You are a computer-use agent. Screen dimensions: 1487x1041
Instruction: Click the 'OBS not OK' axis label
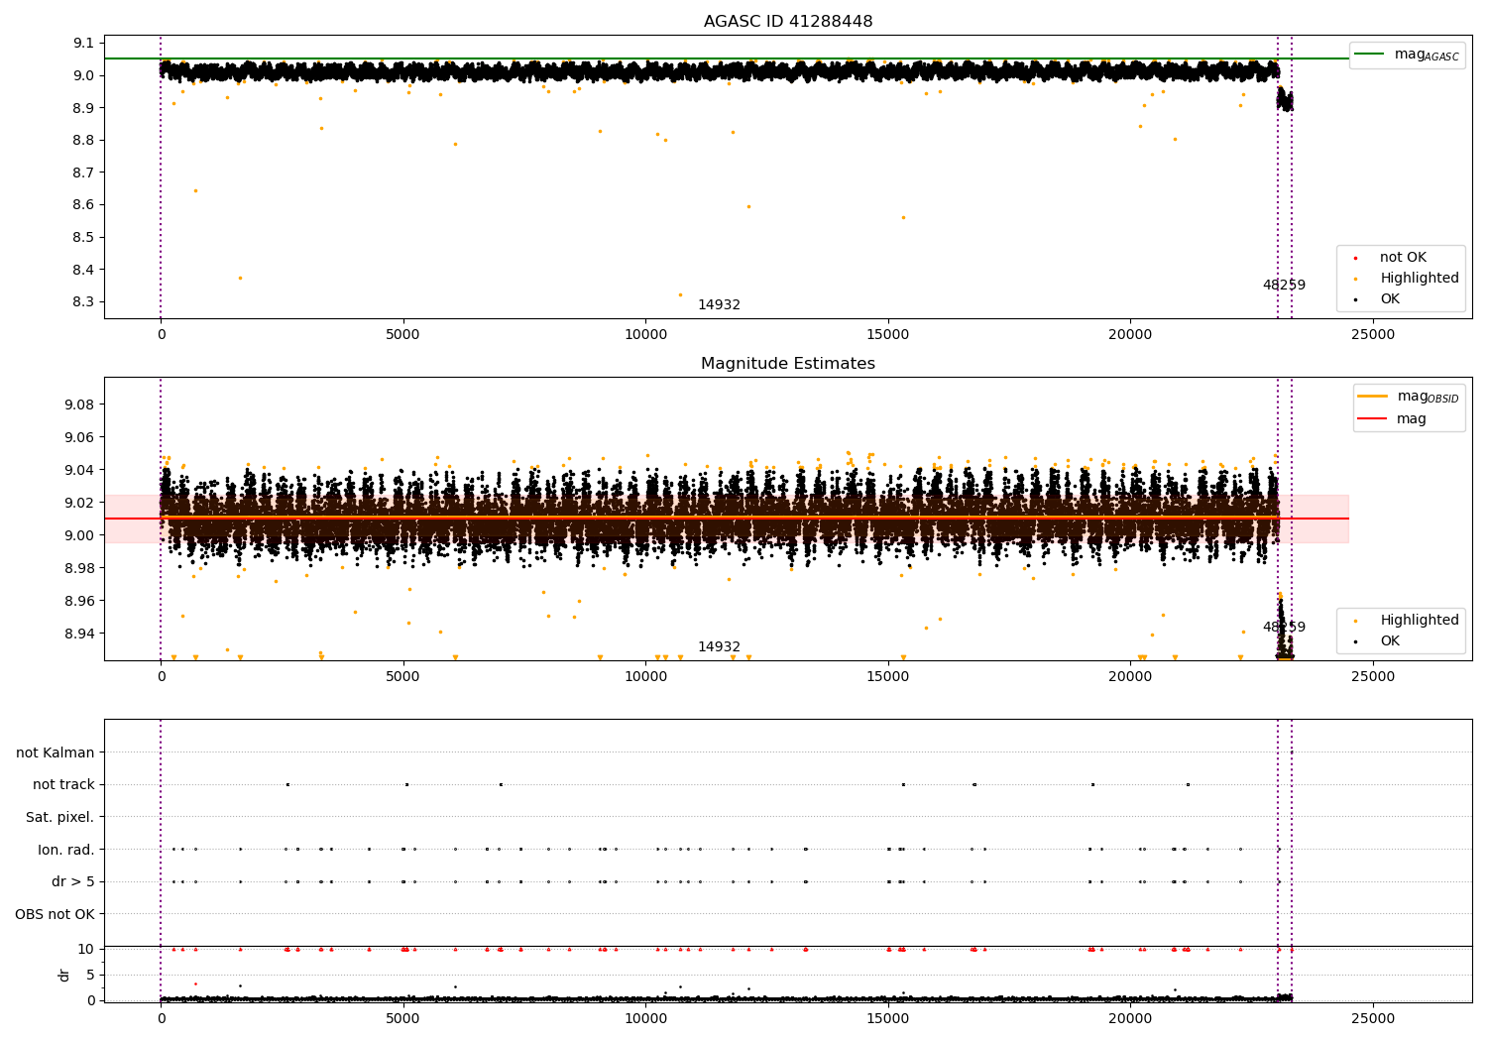55,914
